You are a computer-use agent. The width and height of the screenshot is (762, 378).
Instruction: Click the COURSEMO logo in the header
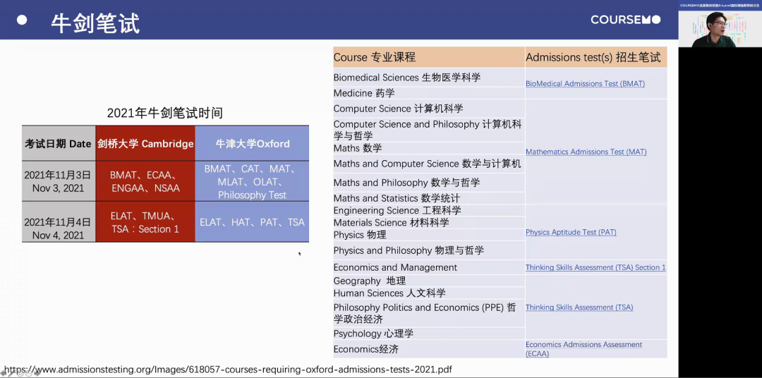coord(625,20)
